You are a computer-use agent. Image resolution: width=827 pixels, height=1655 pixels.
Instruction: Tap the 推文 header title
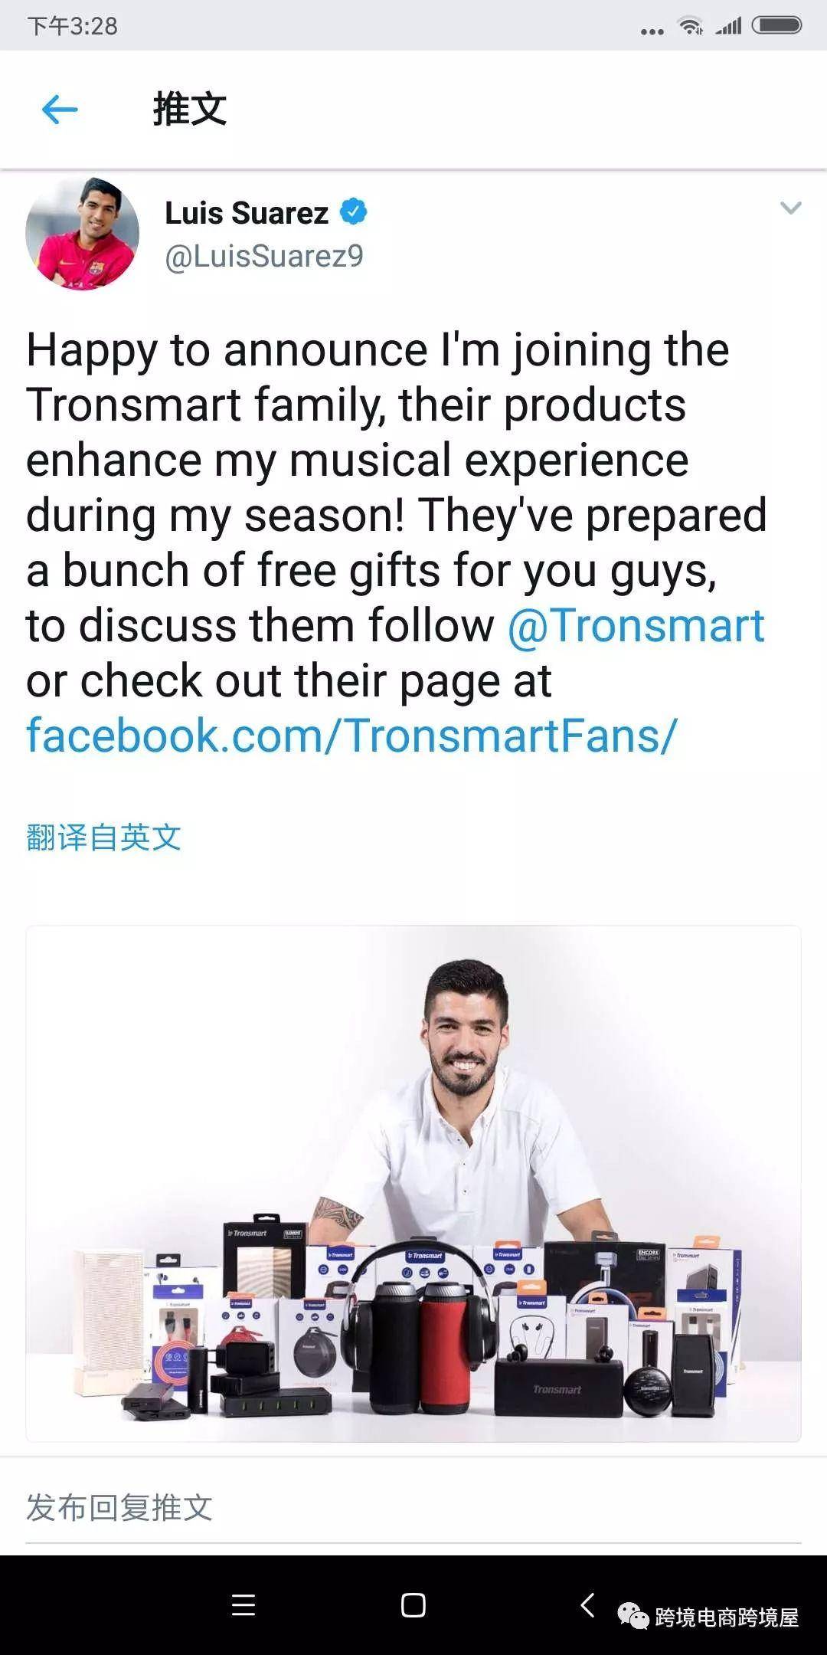[x=189, y=109]
